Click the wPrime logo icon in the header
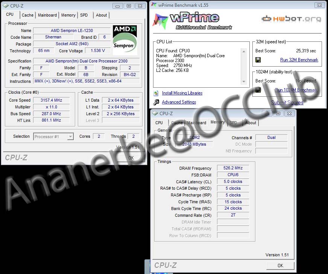This screenshot has height=274, width=328. click(160, 21)
